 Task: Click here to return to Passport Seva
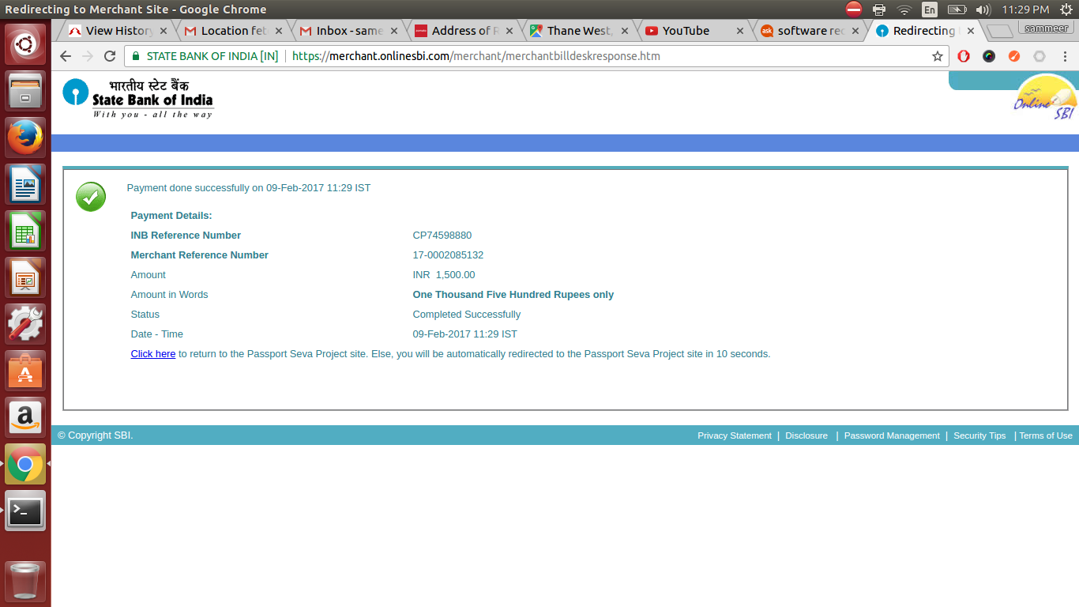153,354
